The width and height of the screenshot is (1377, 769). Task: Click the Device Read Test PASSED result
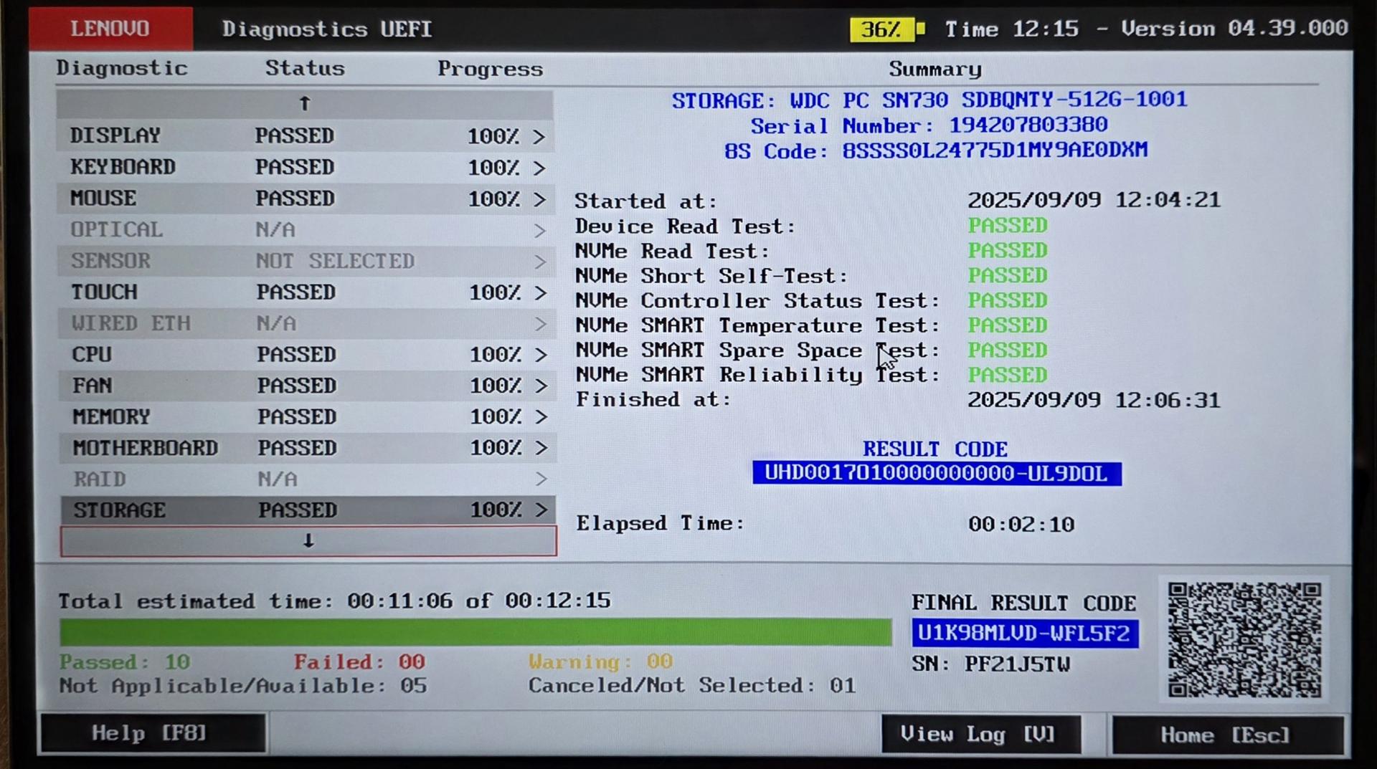1008,225
